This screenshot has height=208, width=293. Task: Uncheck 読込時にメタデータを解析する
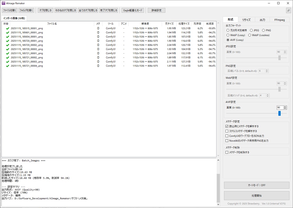click(x=227, y=126)
